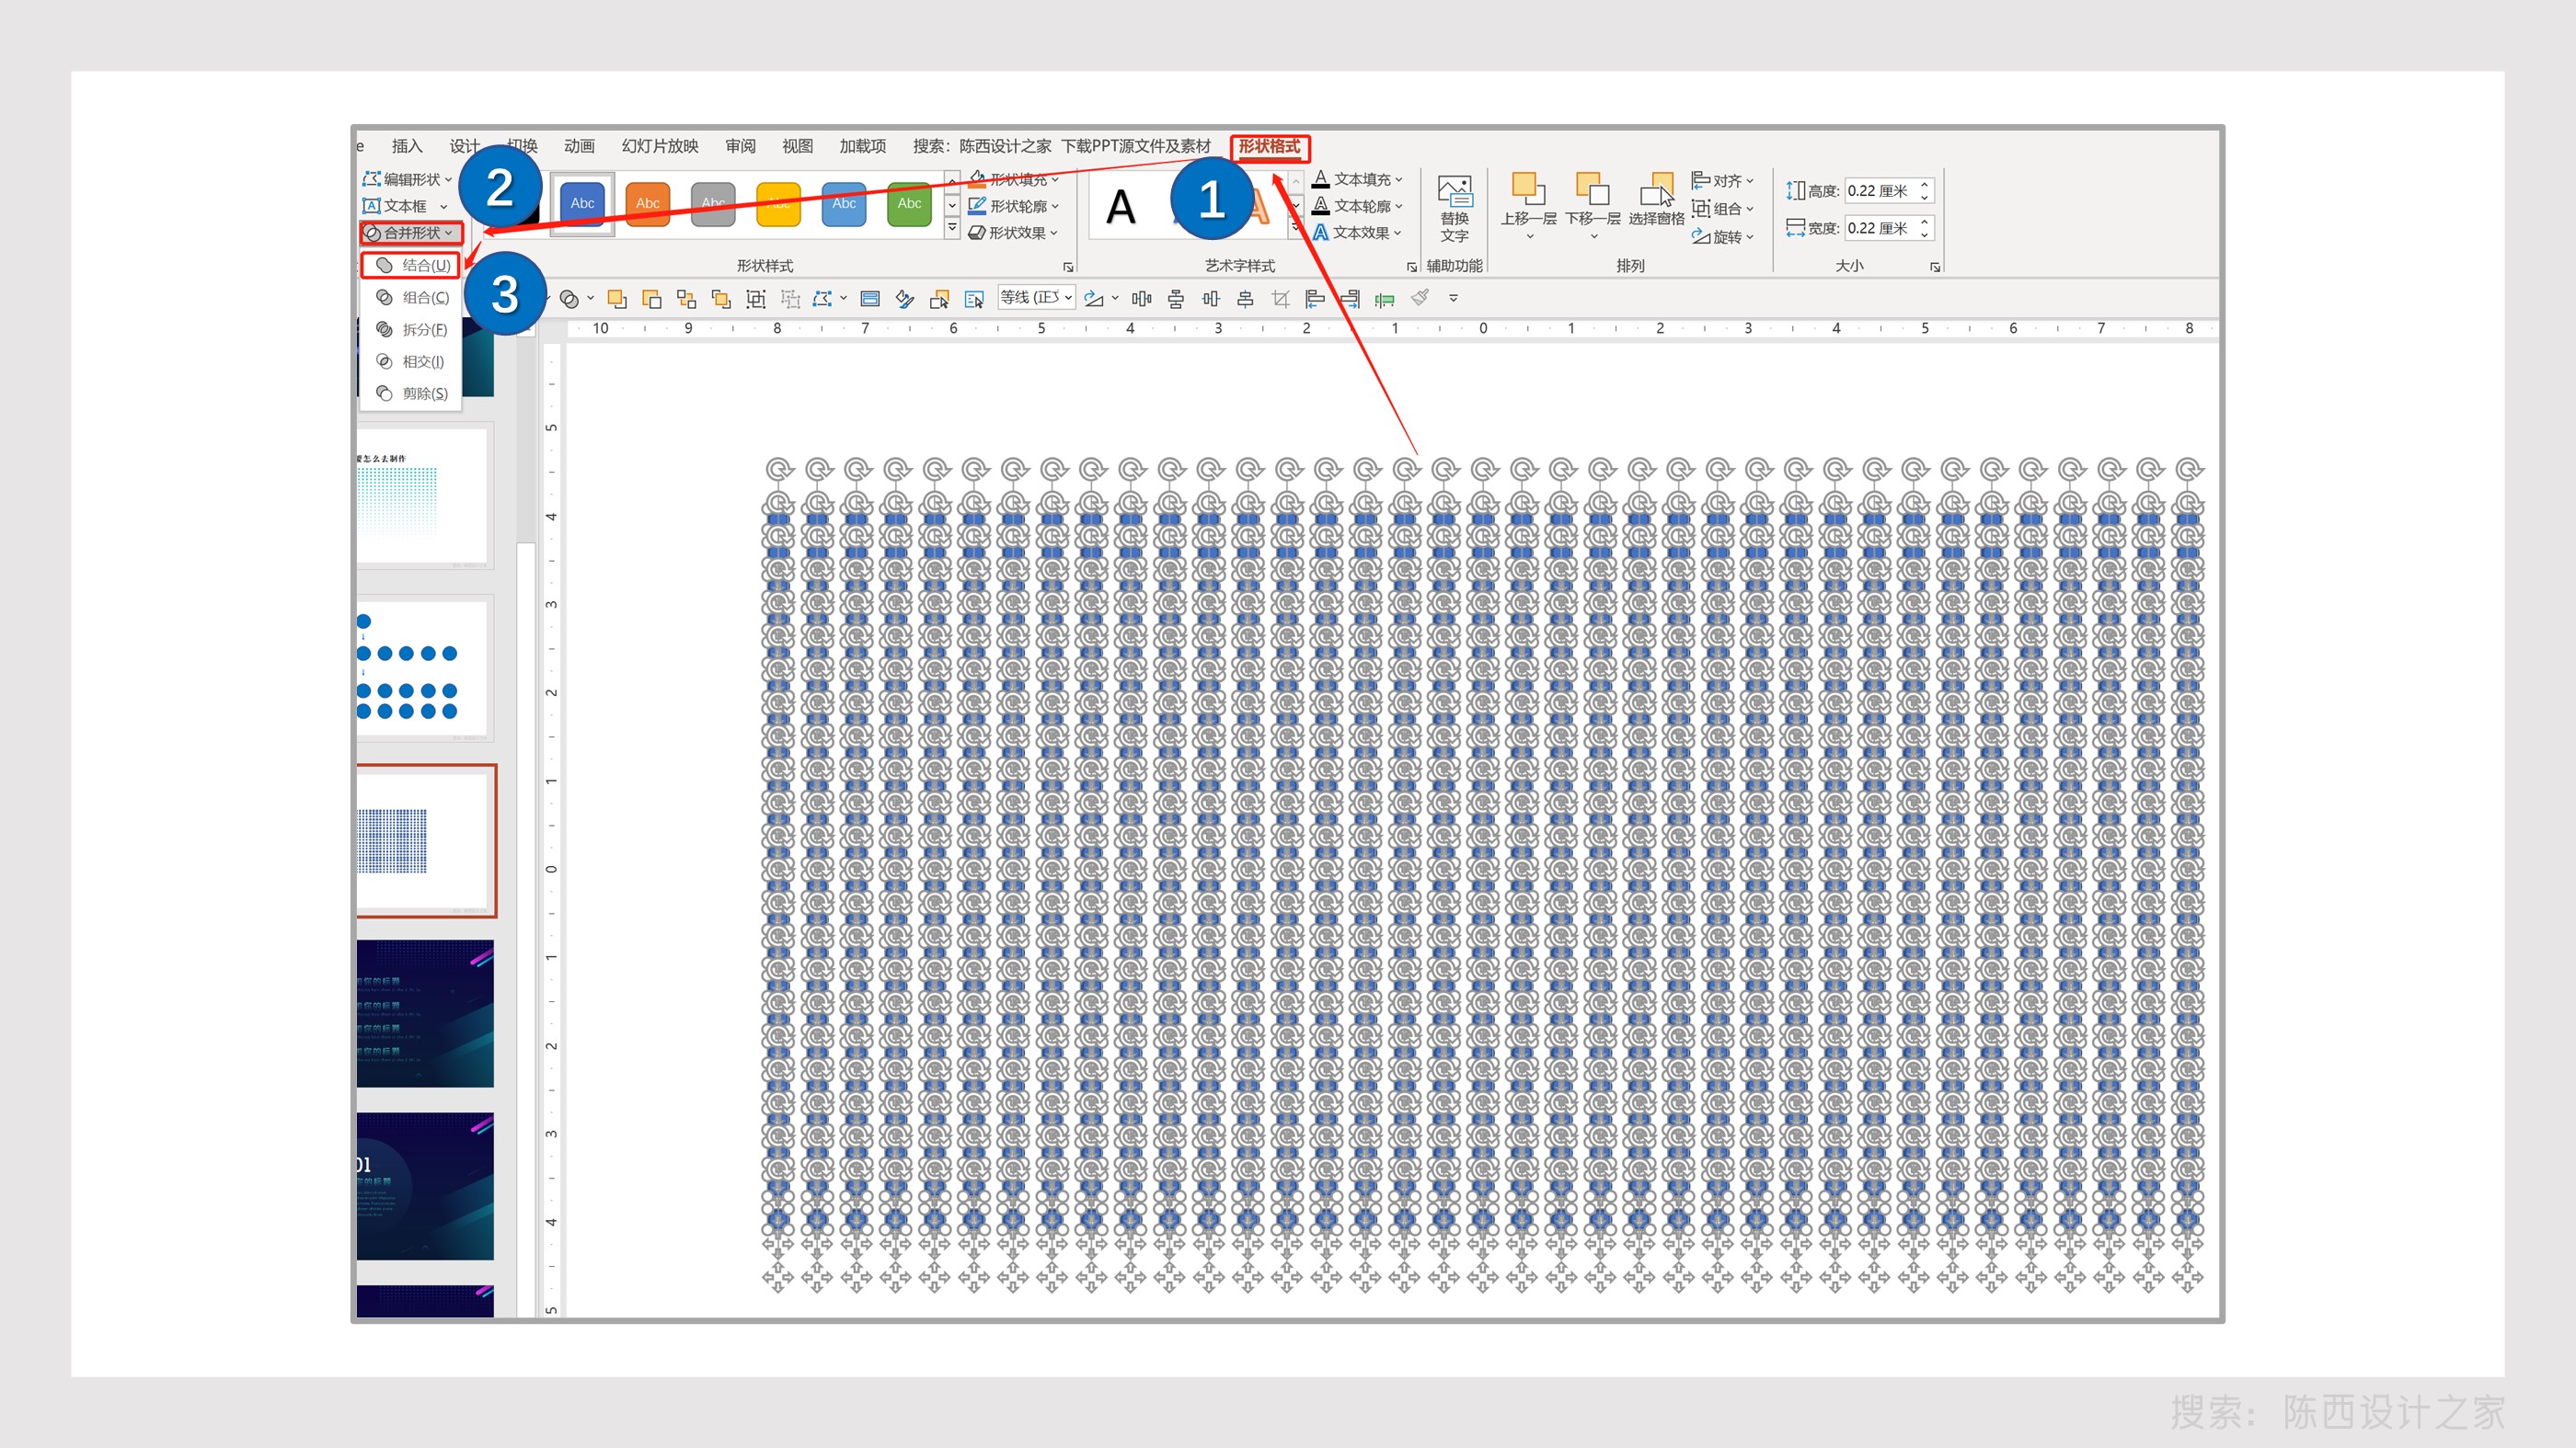
Task: Click the Text Box (文本框) button
Action: coord(404,206)
